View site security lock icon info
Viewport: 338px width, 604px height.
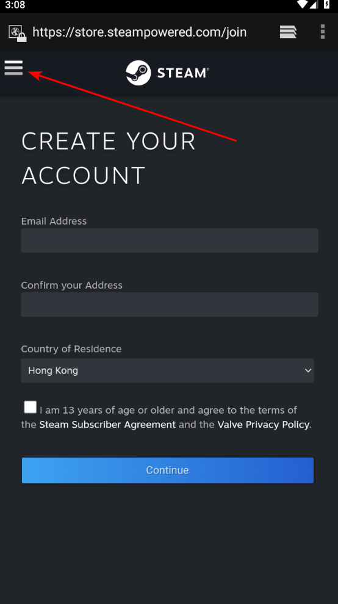[17, 33]
